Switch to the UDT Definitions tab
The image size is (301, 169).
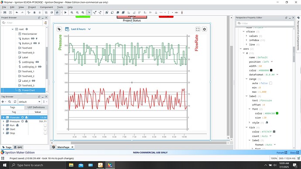(36, 107)
